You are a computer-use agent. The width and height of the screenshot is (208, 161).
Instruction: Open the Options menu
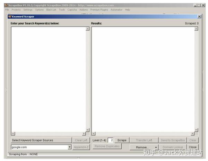pos(39,10)
